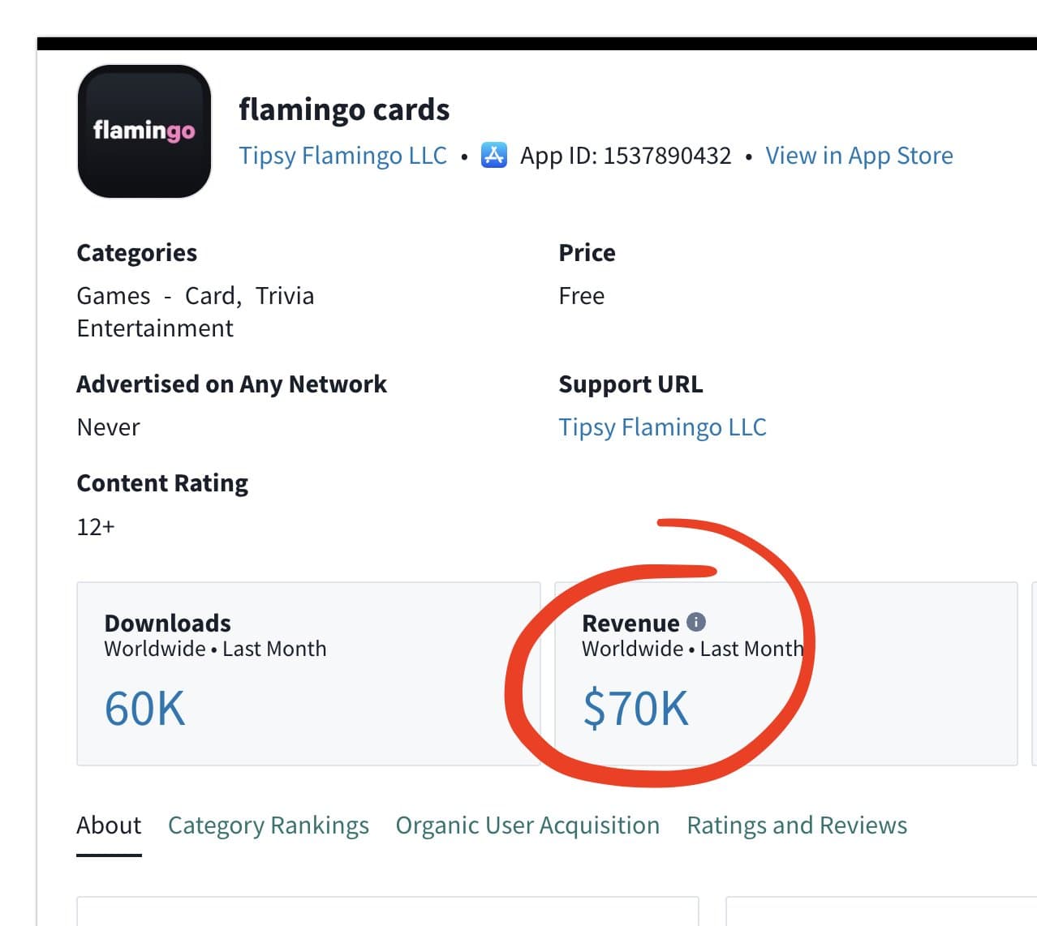
Task: Click Worldwide • Last Month under Downloads
Action: 215,649
